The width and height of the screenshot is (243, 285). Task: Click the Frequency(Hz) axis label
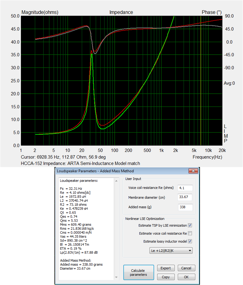tap(207, 157)
